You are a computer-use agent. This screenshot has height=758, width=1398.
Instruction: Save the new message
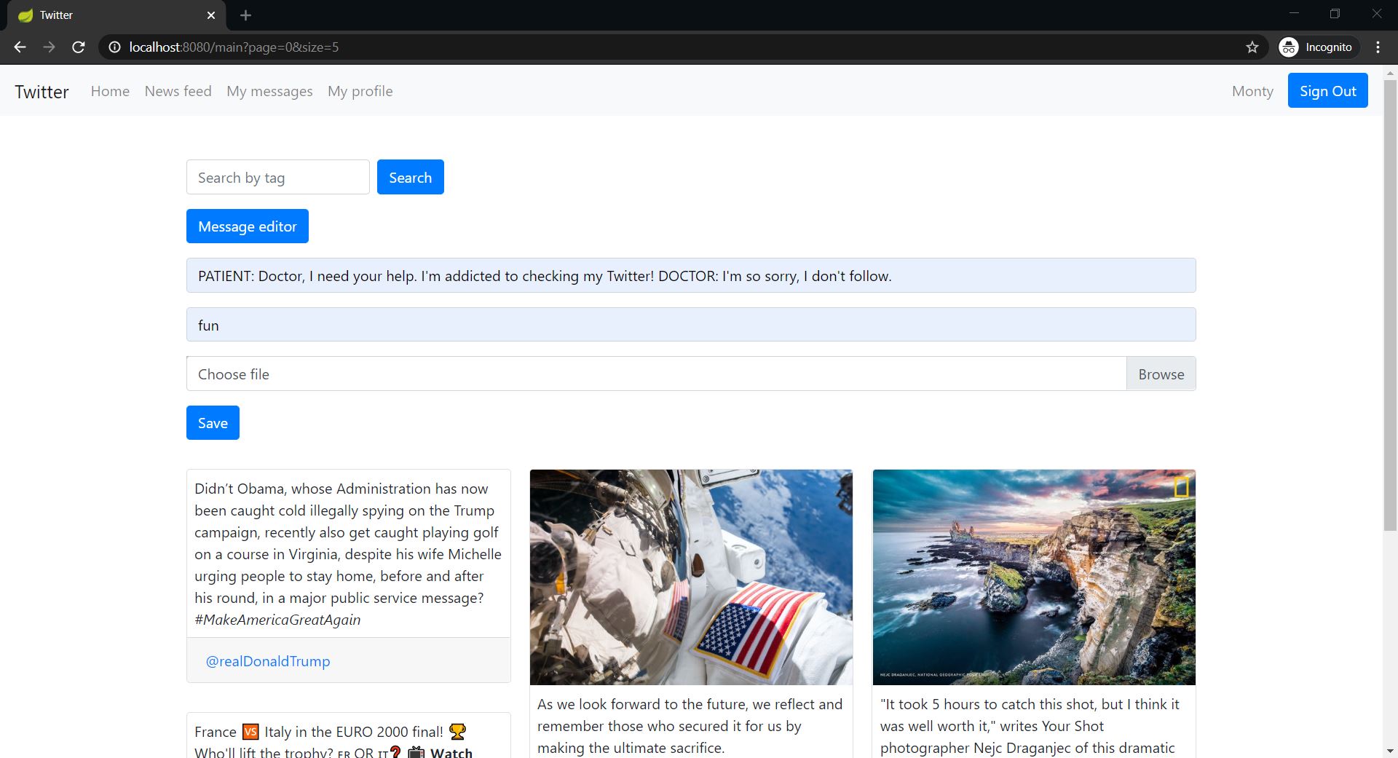(212, 422)
